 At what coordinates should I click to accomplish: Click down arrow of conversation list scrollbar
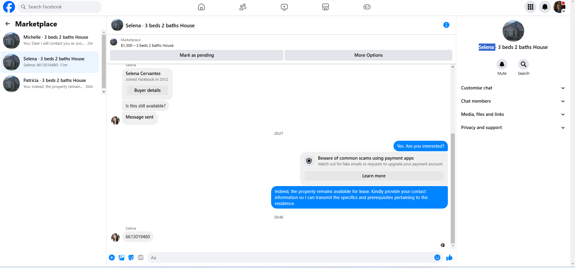(104, 92)
